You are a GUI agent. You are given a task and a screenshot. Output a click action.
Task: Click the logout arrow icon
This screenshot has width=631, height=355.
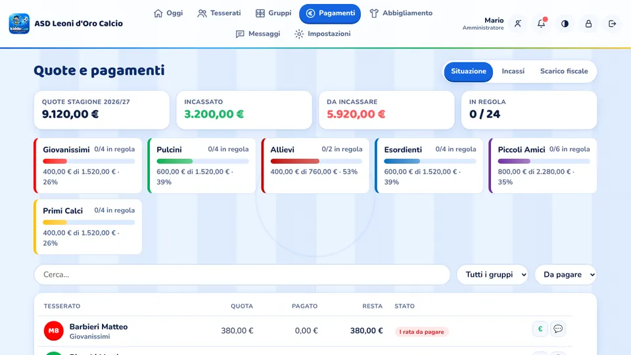(x=612, y=24)
